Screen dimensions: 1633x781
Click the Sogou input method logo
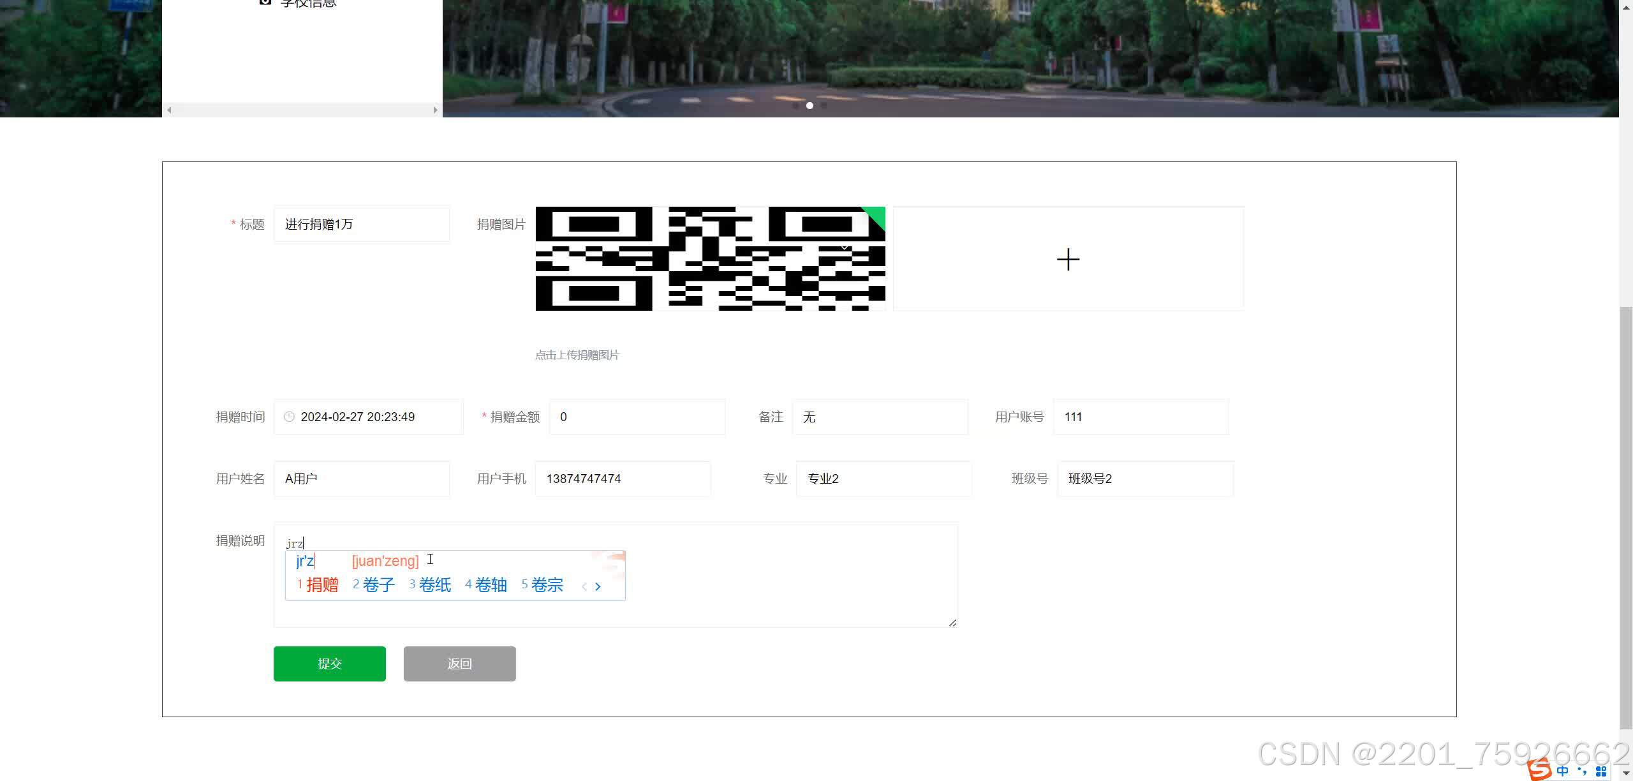[1539, 770]
